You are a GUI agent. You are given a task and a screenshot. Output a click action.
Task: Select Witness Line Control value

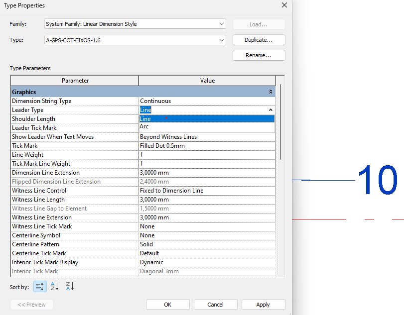[207, 191]
